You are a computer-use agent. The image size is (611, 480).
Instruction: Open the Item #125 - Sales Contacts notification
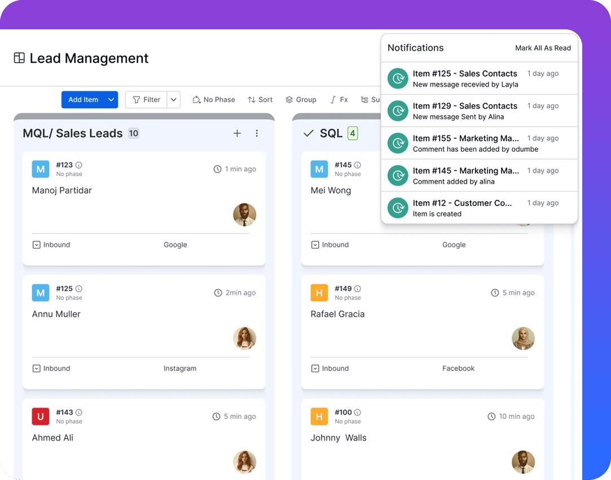click(x=480, y=78)
